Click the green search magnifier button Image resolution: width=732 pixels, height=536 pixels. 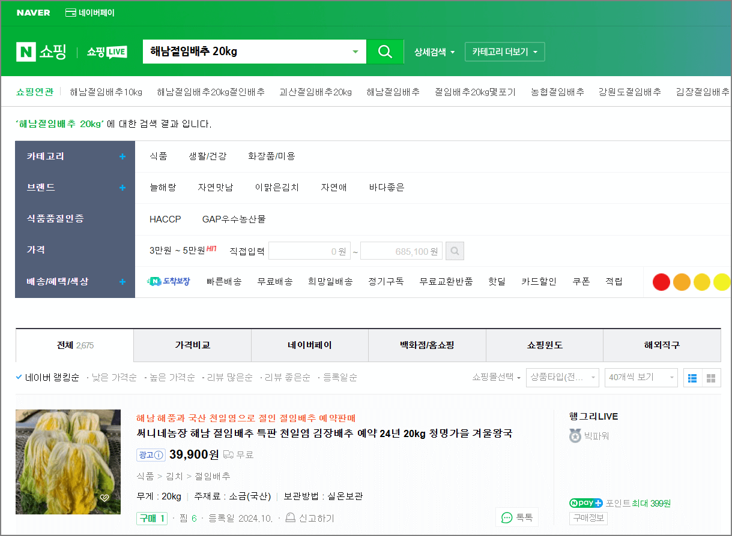click(385, 52)
